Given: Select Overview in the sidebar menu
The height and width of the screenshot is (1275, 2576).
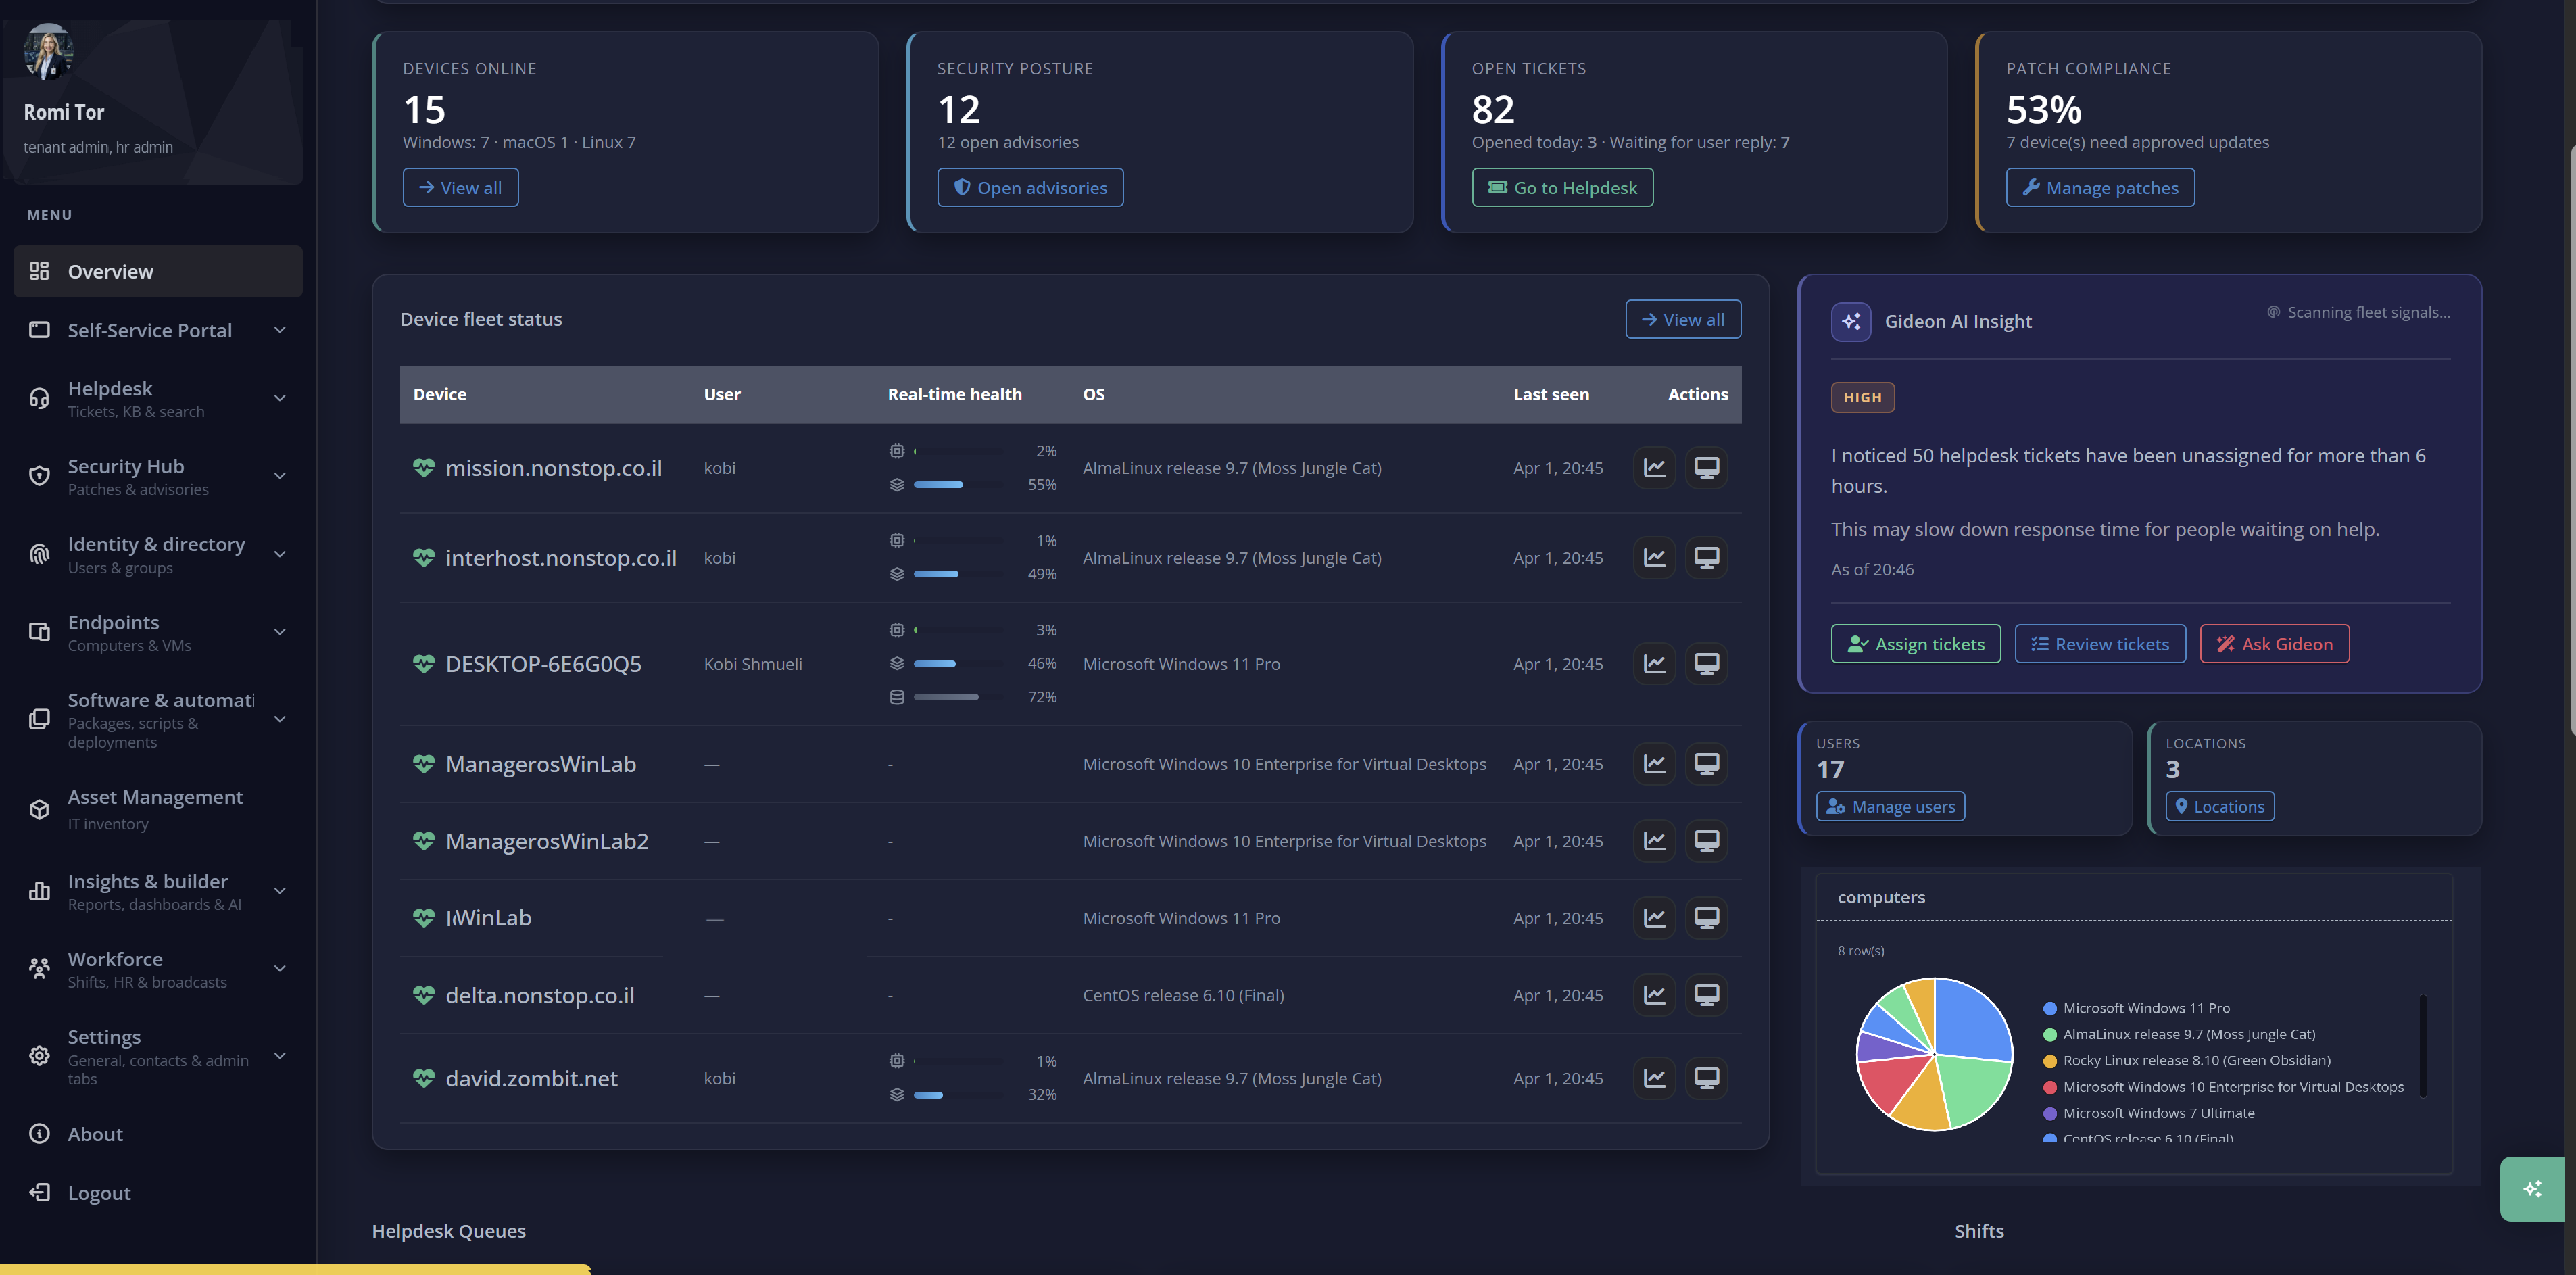Looking at the screenshot, I should coord(110,271).
